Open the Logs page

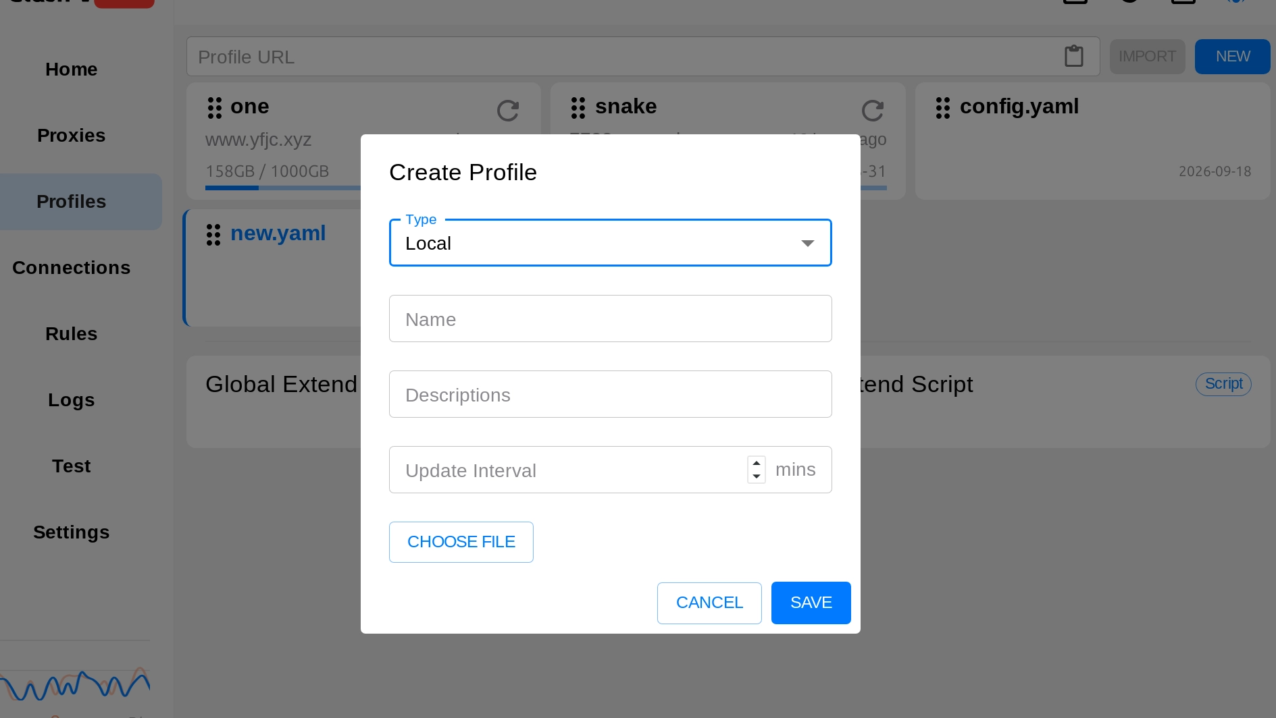(x=72, y=400)
